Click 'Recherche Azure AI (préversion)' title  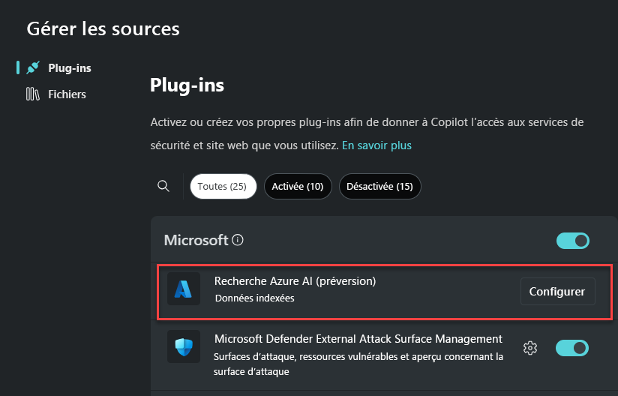[x=295, y=281]
